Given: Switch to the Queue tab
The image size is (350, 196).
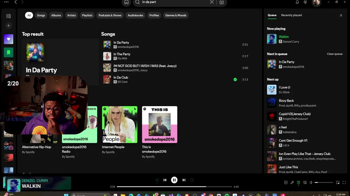Looking at the screenshot, I should point(272,15).
